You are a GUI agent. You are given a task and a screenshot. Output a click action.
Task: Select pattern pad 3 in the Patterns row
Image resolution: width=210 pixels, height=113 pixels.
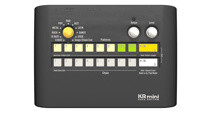[79, 48]
